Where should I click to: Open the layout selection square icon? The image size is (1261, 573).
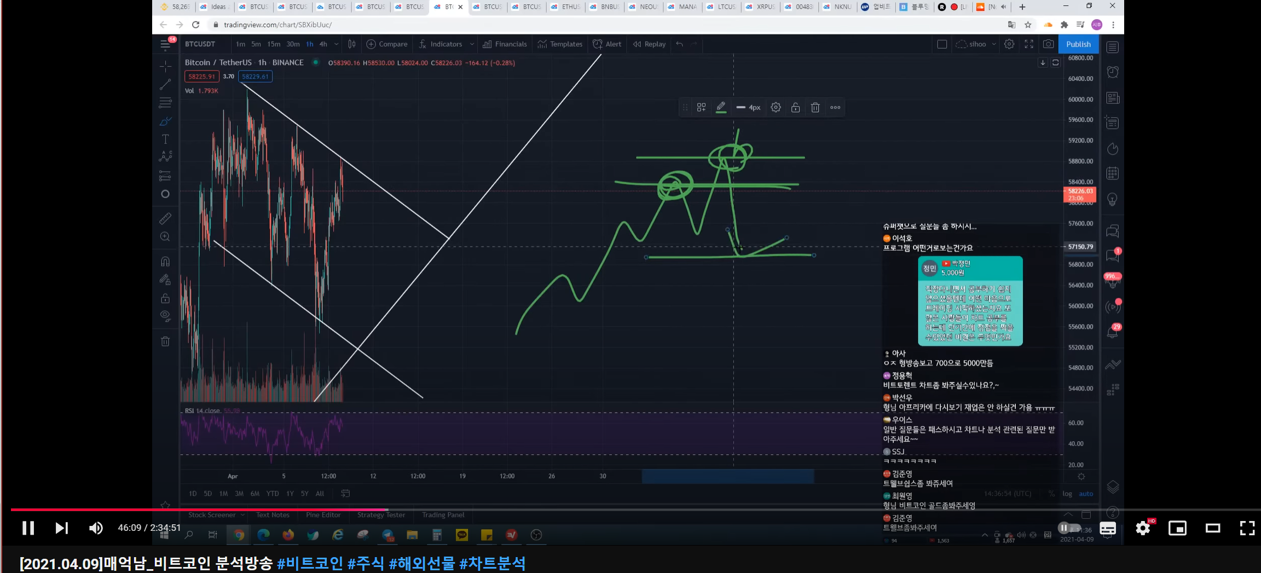pyautogui.click(x=942, y=44)
